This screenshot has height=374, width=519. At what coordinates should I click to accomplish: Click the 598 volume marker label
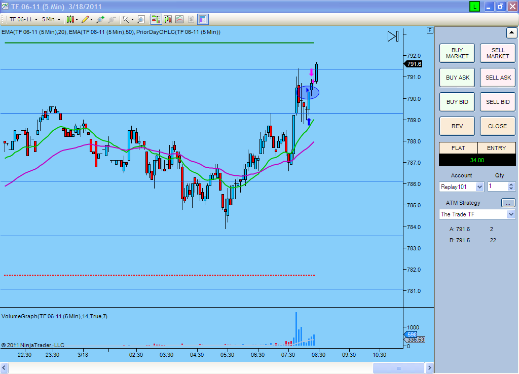[411, 334]
